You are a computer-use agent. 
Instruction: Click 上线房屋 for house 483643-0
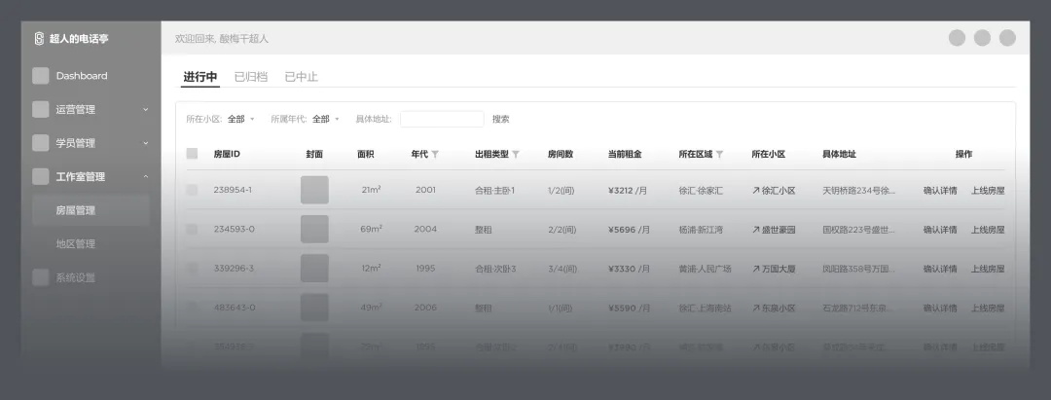[x=988, y=309]
